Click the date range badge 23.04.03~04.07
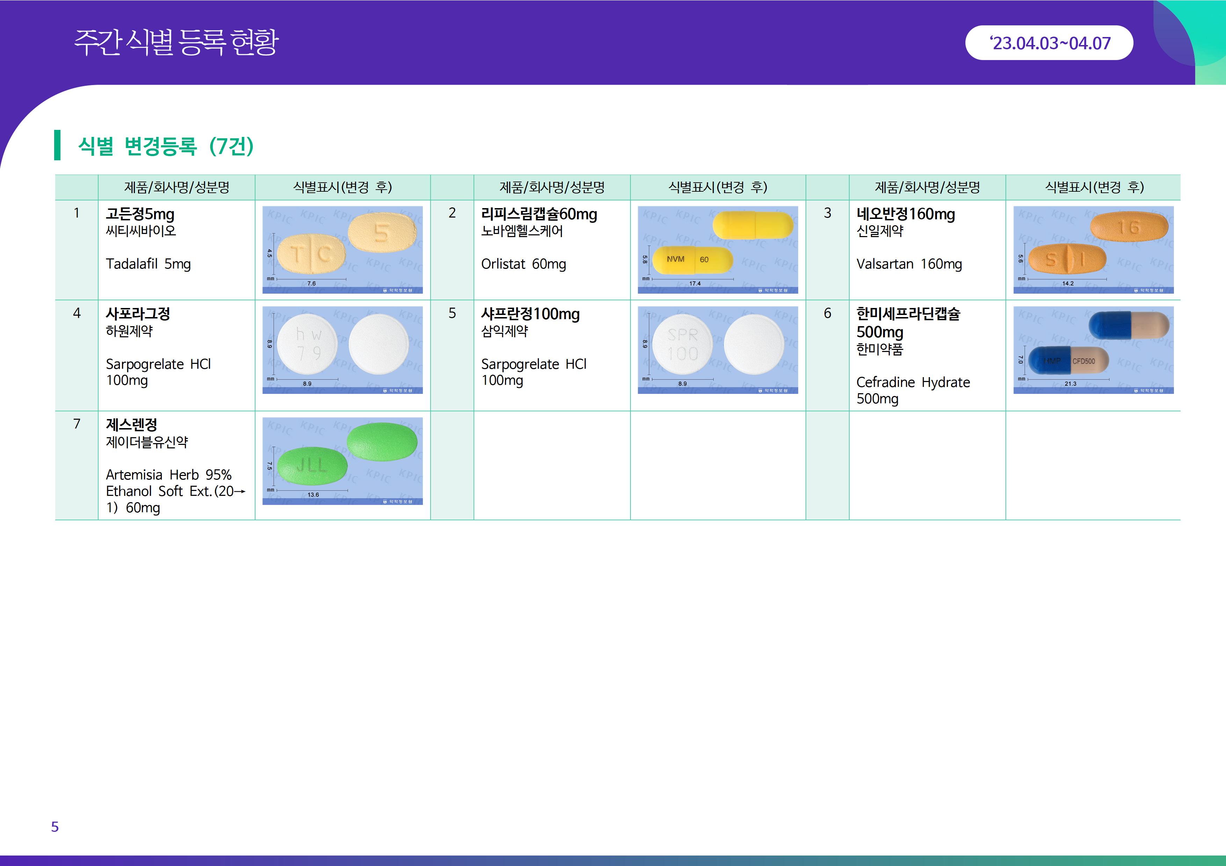The image size is (1226, 866). 1049,43
